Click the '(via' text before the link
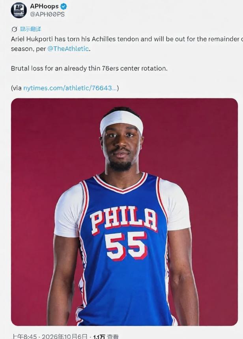 pos(16,88)
